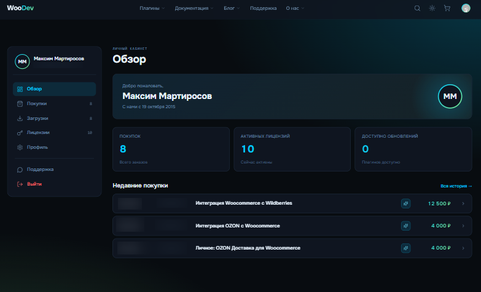Expand Интеграция OZON row chevron
The image size is (481, 292).
coord(463,226)
